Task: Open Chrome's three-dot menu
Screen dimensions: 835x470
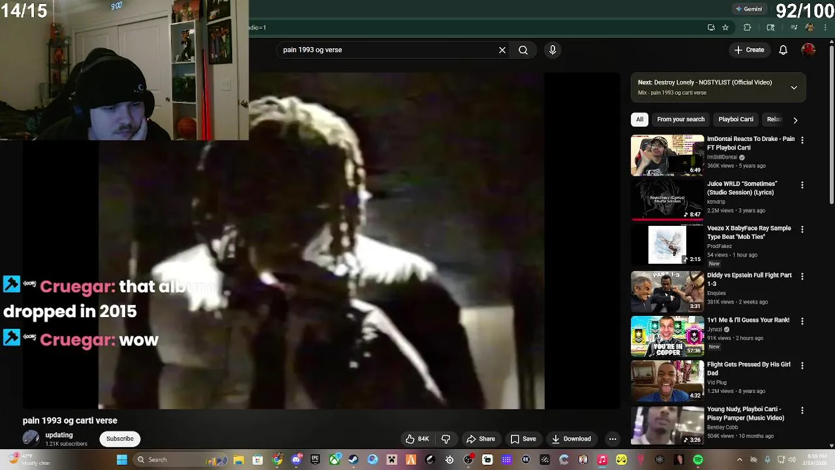Action: pyautogui.click(x=825, y=27)
